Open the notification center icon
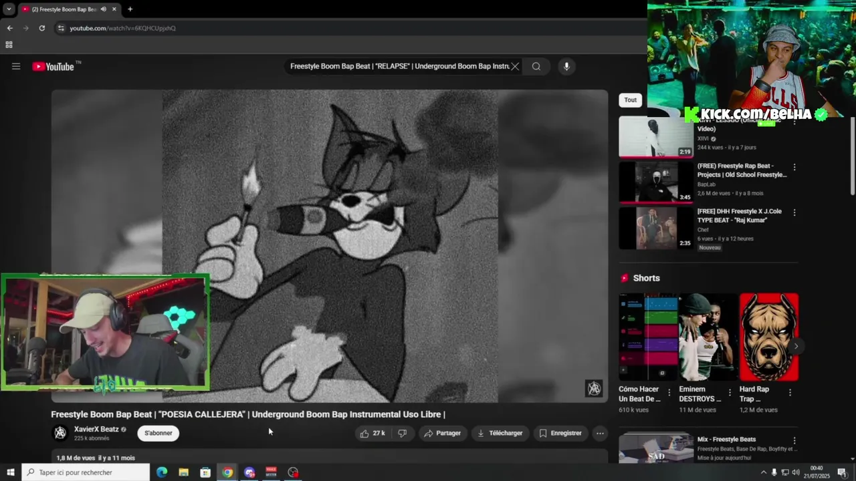 tap(842, 472)
